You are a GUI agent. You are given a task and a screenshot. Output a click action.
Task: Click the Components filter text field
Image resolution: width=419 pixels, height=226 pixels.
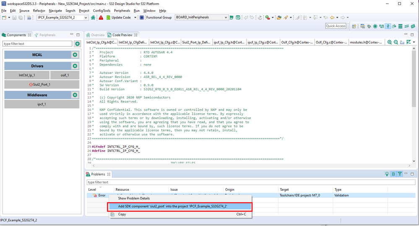37,44
